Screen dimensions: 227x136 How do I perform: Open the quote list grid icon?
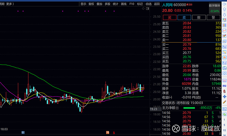point(224,25)
